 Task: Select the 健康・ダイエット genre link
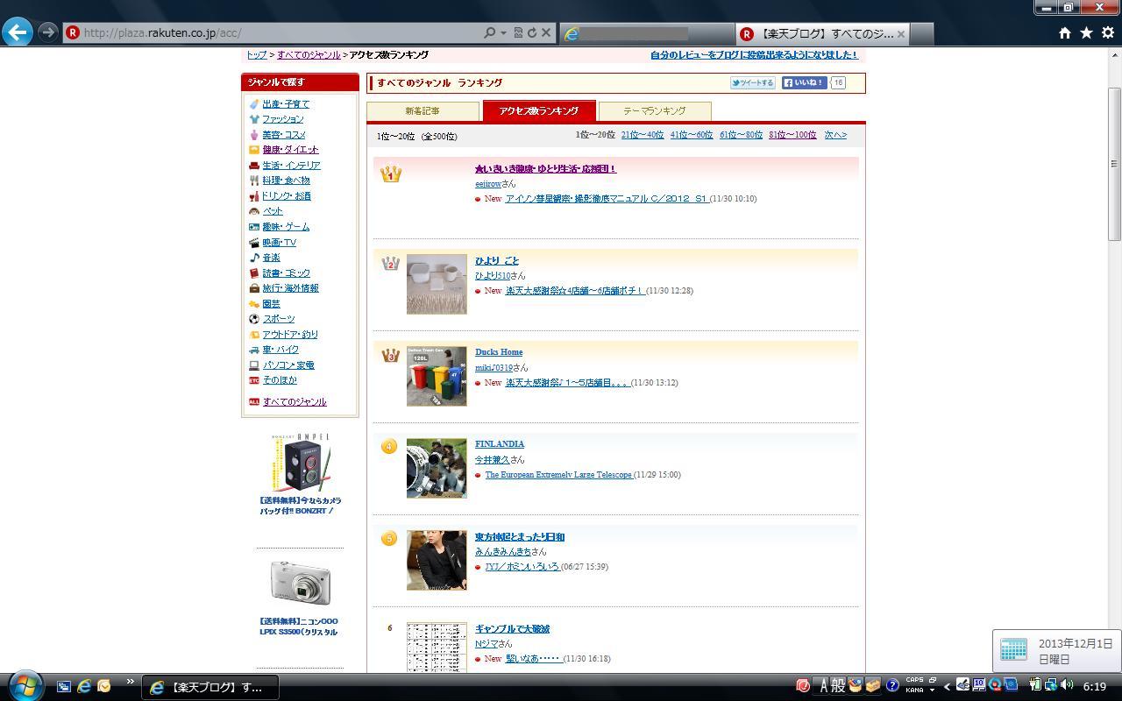[x=290, y=150]
